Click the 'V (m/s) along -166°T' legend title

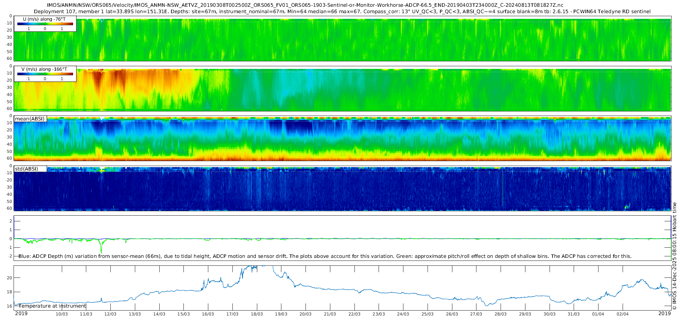[44, 69]
